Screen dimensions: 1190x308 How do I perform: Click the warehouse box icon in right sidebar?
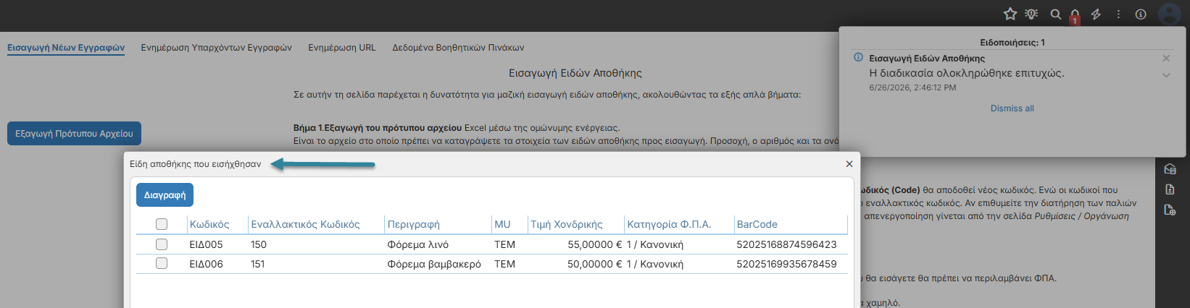[x=1170, y=169]
